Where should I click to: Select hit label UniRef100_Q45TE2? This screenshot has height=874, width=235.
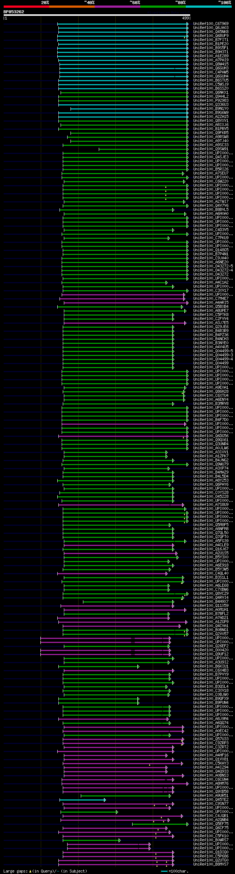pyautogui.click(x=211, y=799)
